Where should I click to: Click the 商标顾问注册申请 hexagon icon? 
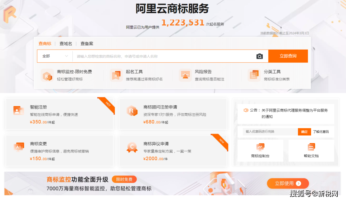pos(132,110)
